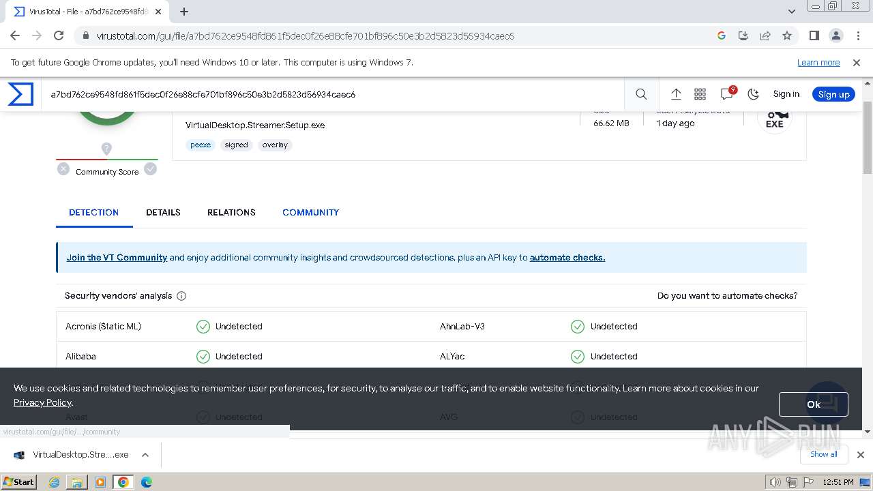Viewport: 873px width, 491px height.
Task: Expand the download item options chevron
Action: [x=145, y=455]
